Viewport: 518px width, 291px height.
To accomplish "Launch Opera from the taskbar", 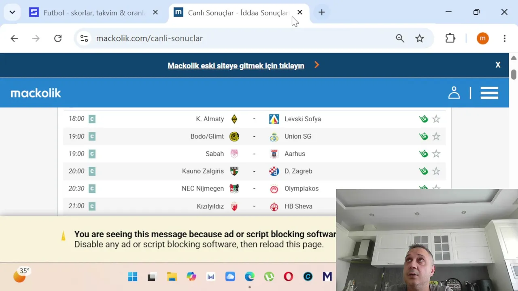I will coord(288,277).
